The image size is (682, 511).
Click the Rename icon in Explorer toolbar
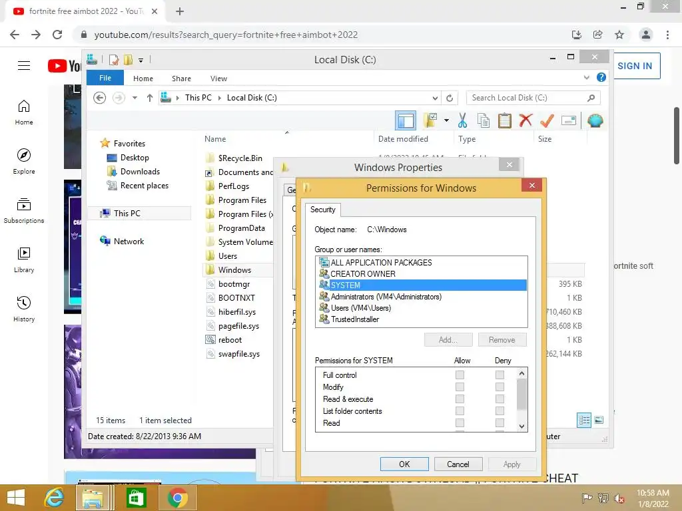coord(569,120)
